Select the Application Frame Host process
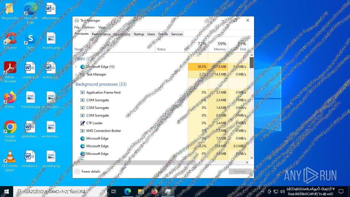This screenshot has width=350, height=197. coord(161,92)
